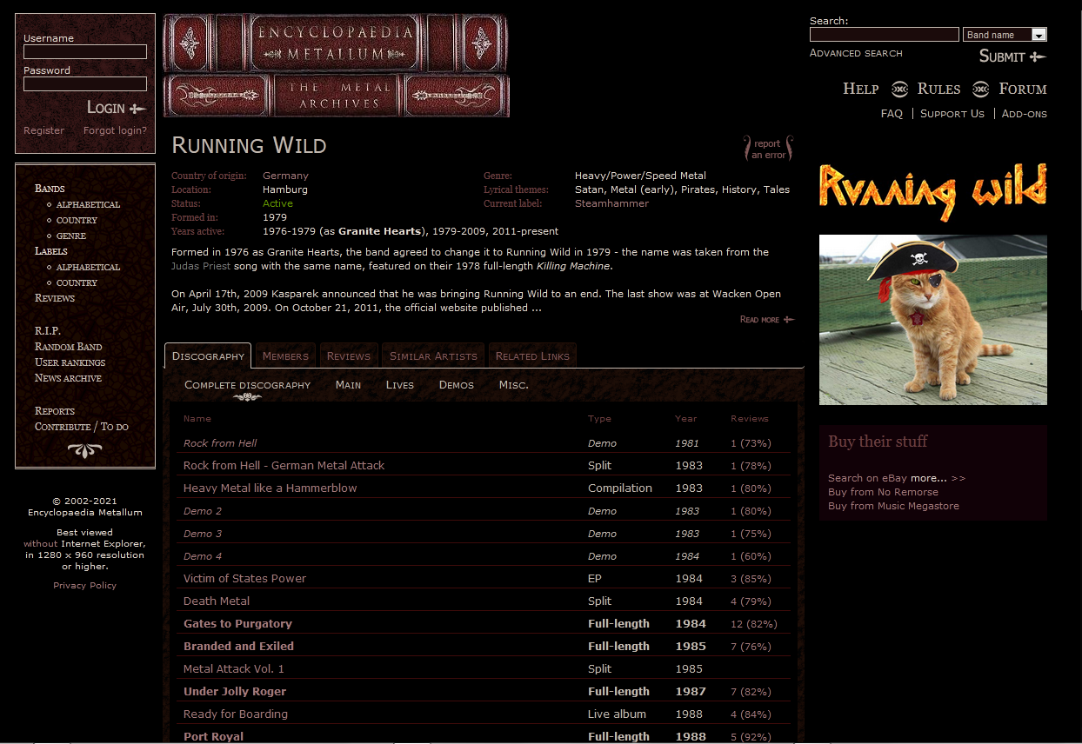Switch to the Reviews tab
Viewport: 1082px width, 744px height.
pos(349,355)
